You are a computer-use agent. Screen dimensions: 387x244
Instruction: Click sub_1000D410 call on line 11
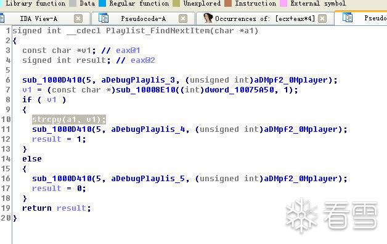(x=62, y=129)
